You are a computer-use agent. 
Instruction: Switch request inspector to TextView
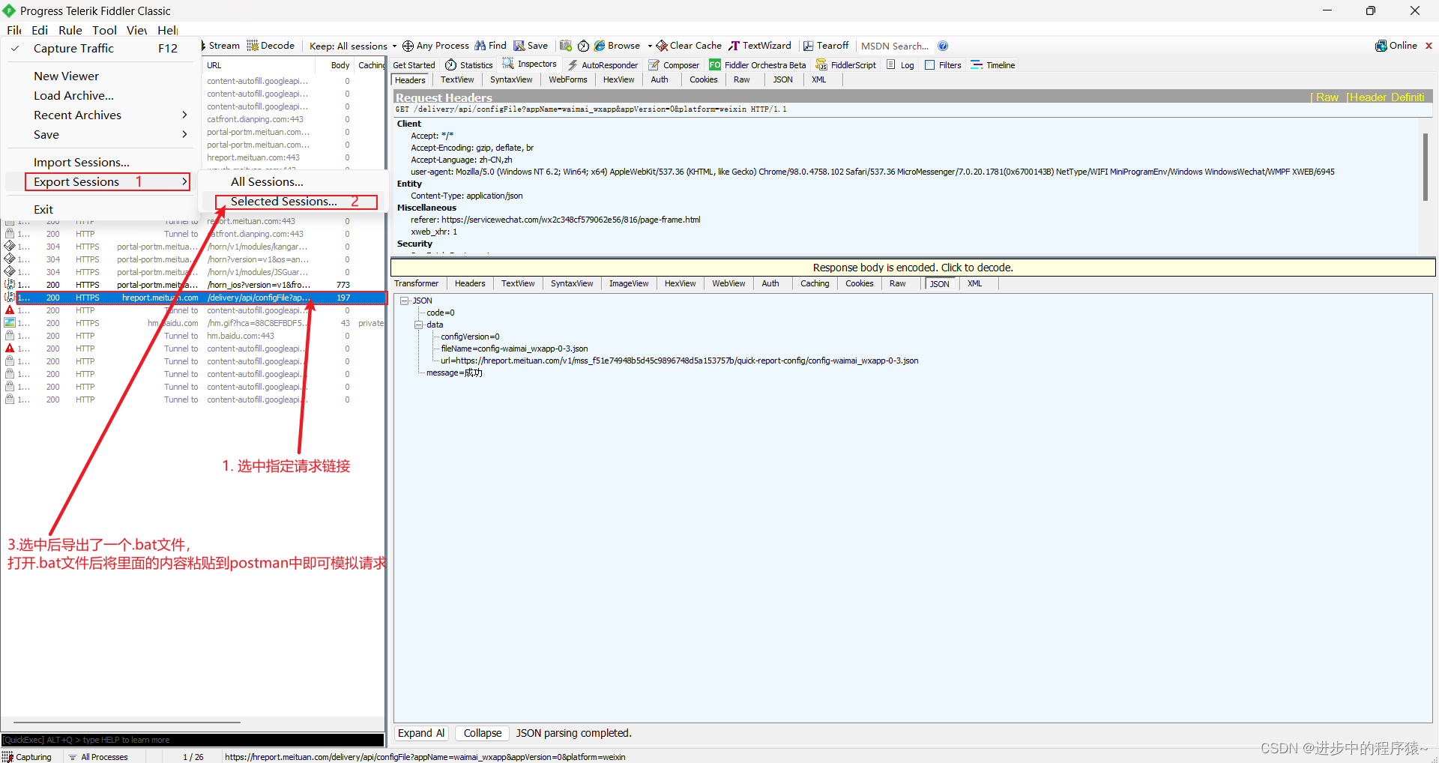click(x=457, y=79)
